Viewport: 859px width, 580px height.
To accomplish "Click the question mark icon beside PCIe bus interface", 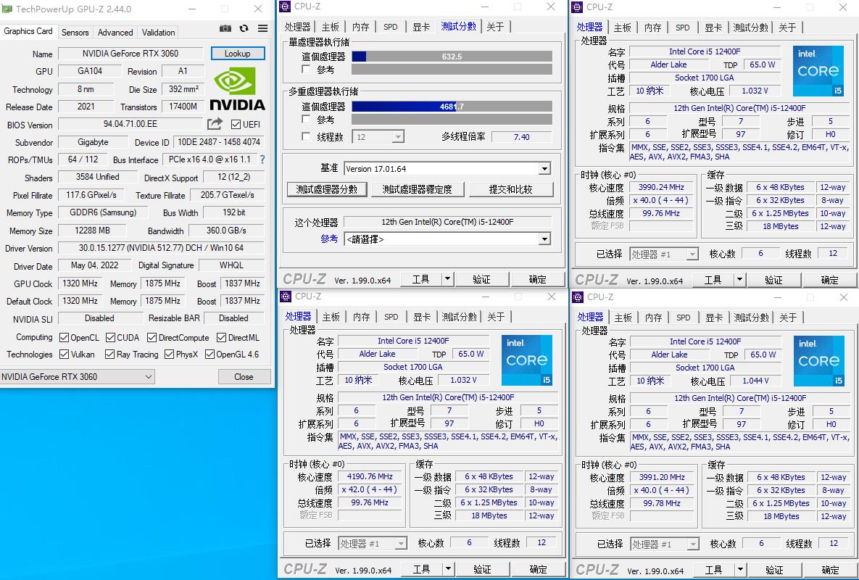I will [262, 160].
